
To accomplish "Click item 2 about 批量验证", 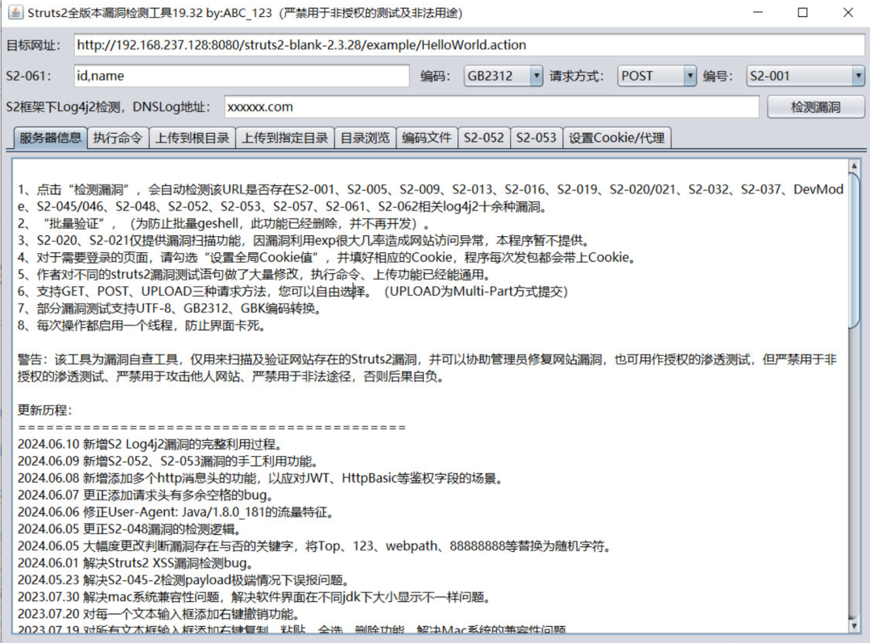I will 224,223.
